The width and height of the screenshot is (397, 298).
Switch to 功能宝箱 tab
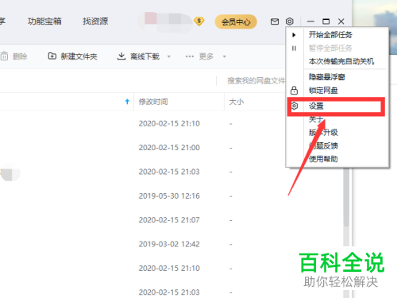pos(44,21)
